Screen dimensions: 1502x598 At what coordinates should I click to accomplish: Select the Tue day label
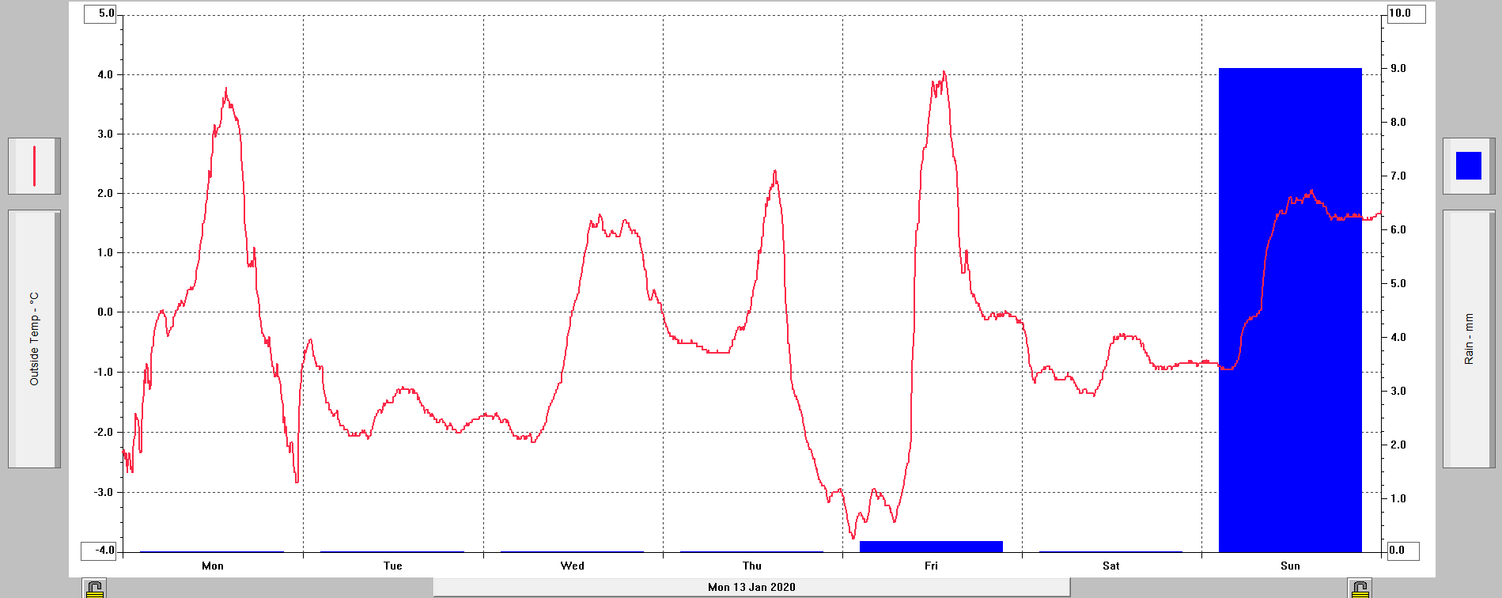[x=392, y=566]
